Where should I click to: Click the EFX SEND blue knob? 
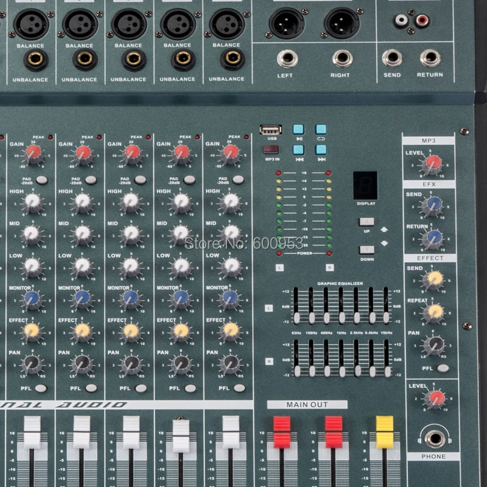click(433, 205)
